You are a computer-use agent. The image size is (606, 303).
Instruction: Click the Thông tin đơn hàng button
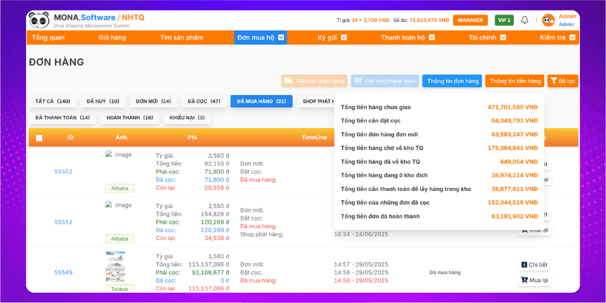(451, 81)
